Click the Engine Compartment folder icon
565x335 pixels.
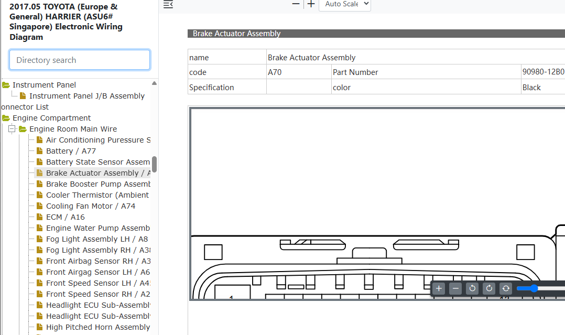pyautogui.click(x=6, y=118)
